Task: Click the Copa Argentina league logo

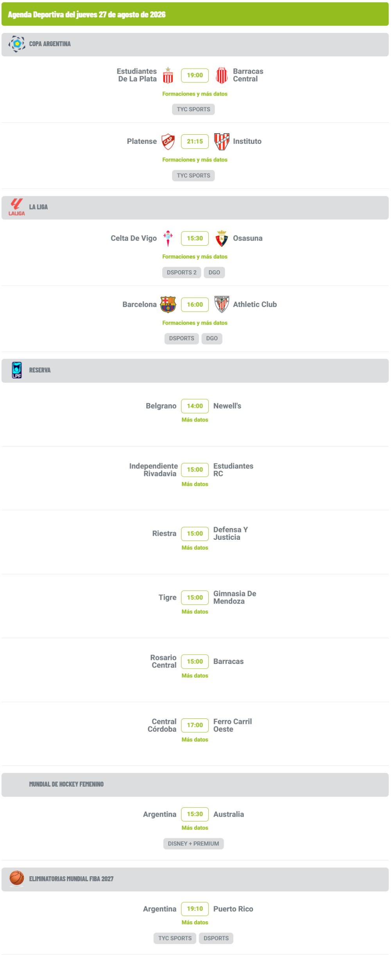Action: (17, 44)
